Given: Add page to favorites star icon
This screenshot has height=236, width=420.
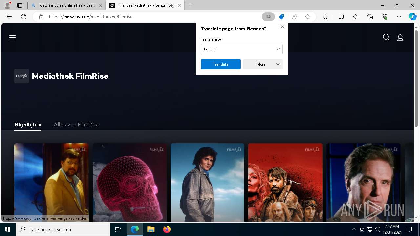Looking at the screenshot, I should pos(308,17).
